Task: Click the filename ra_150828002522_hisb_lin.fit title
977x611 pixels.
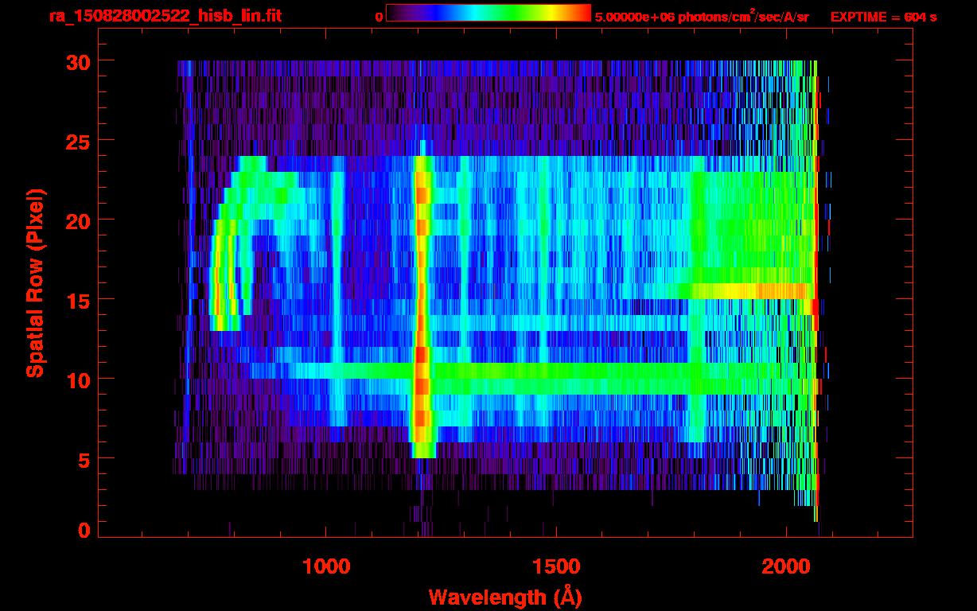Action: point(165,16)
